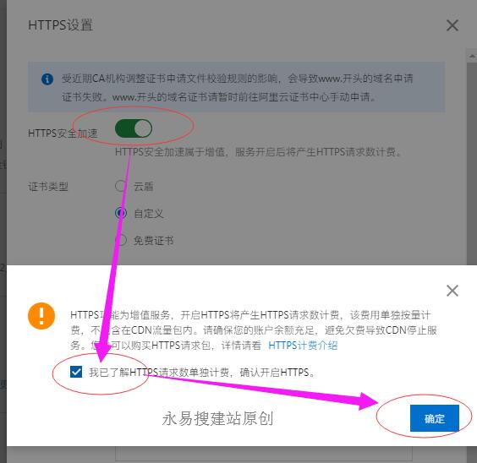
Task: Click the 确认开启HTTPS checkbox label text
Action: pyautogui.click(x=201, y=372)
